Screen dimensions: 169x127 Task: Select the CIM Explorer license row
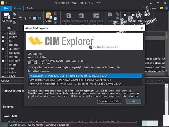point(85,80)
